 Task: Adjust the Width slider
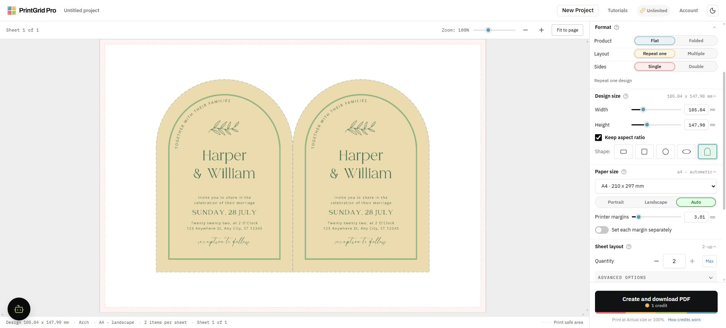(656, 109)
